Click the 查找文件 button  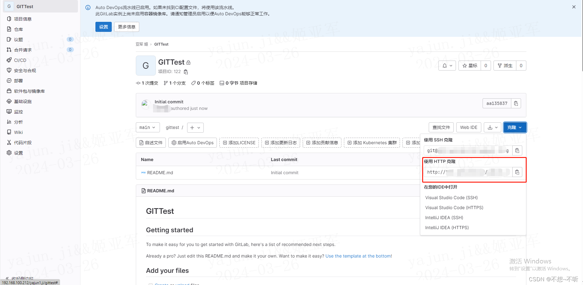pos(441,127)
